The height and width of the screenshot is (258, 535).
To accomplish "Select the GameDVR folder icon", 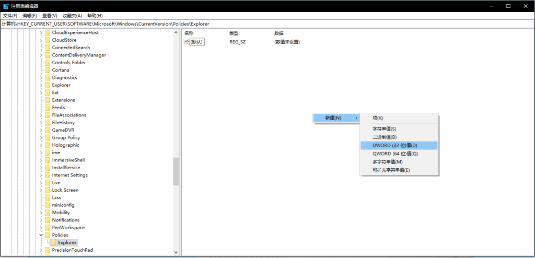I will [x=47, y=130].
